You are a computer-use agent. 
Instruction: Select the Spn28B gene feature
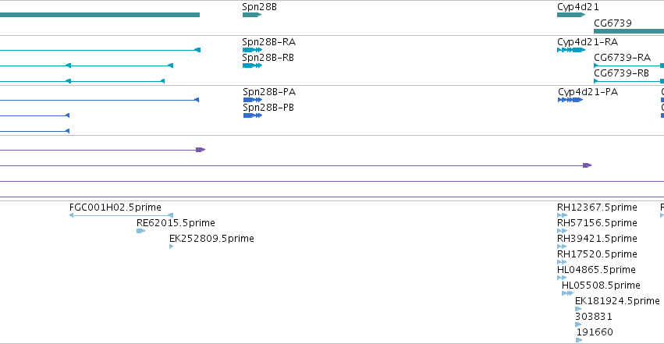[252, 15]
